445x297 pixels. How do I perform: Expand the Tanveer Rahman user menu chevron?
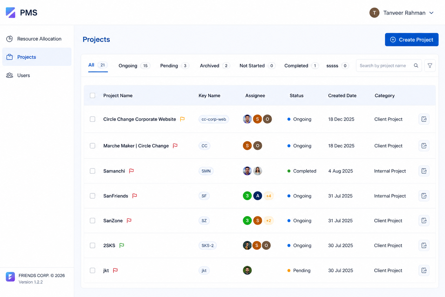431,13
